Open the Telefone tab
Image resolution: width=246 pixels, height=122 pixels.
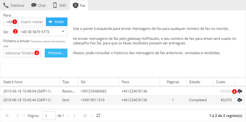14,5
